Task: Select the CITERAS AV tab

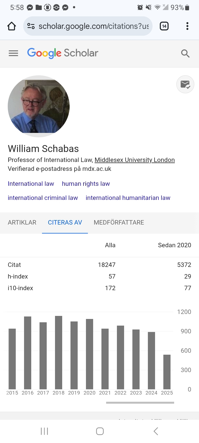Action: pyautogui.click(x=65, y=223)
